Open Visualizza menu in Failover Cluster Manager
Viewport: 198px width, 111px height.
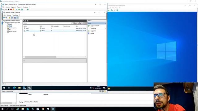point(15,15)
